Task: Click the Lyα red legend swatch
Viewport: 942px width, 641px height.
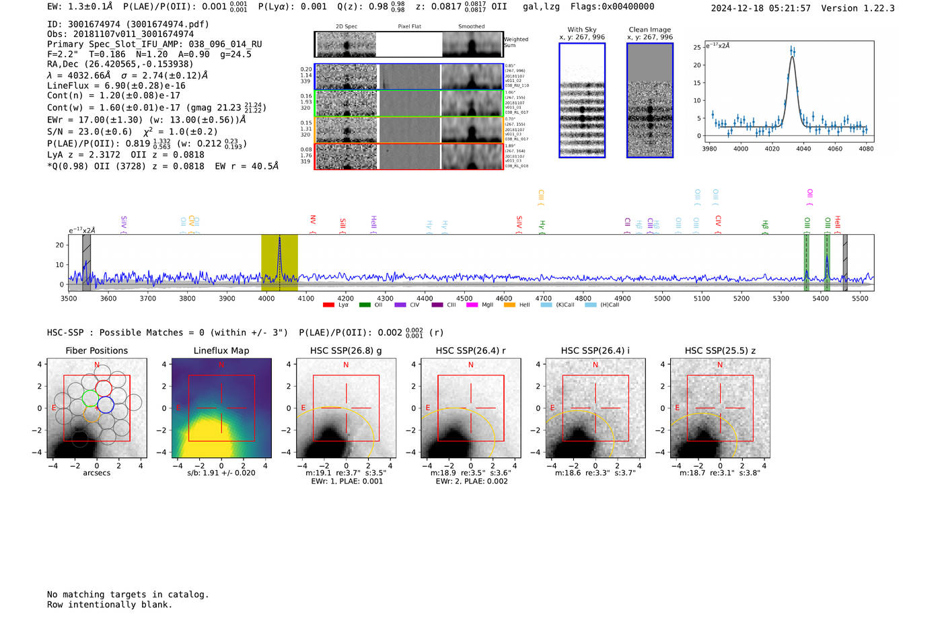Action: [328, 305]
